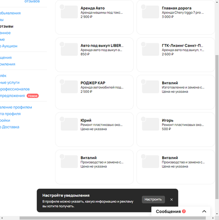Open the Аренда Авто card title
The width and height of the screenshot is (219, 220).
pyautogui.click(x=93, y=8)
